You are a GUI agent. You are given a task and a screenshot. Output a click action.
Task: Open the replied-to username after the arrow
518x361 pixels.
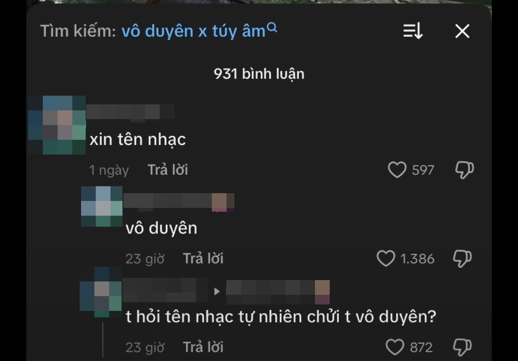[x=278, y=292]
